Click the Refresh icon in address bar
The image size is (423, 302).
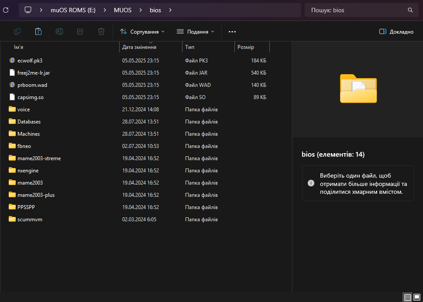(x=6, y=10)
